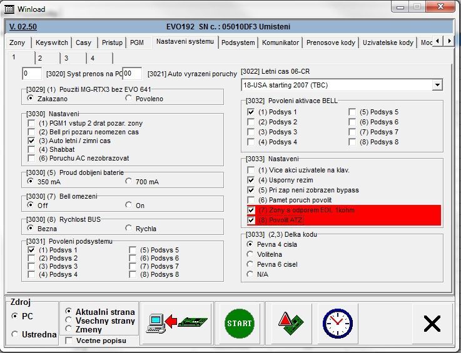Open the Keyswitch tab
The image size is (461, 353).
52,42
